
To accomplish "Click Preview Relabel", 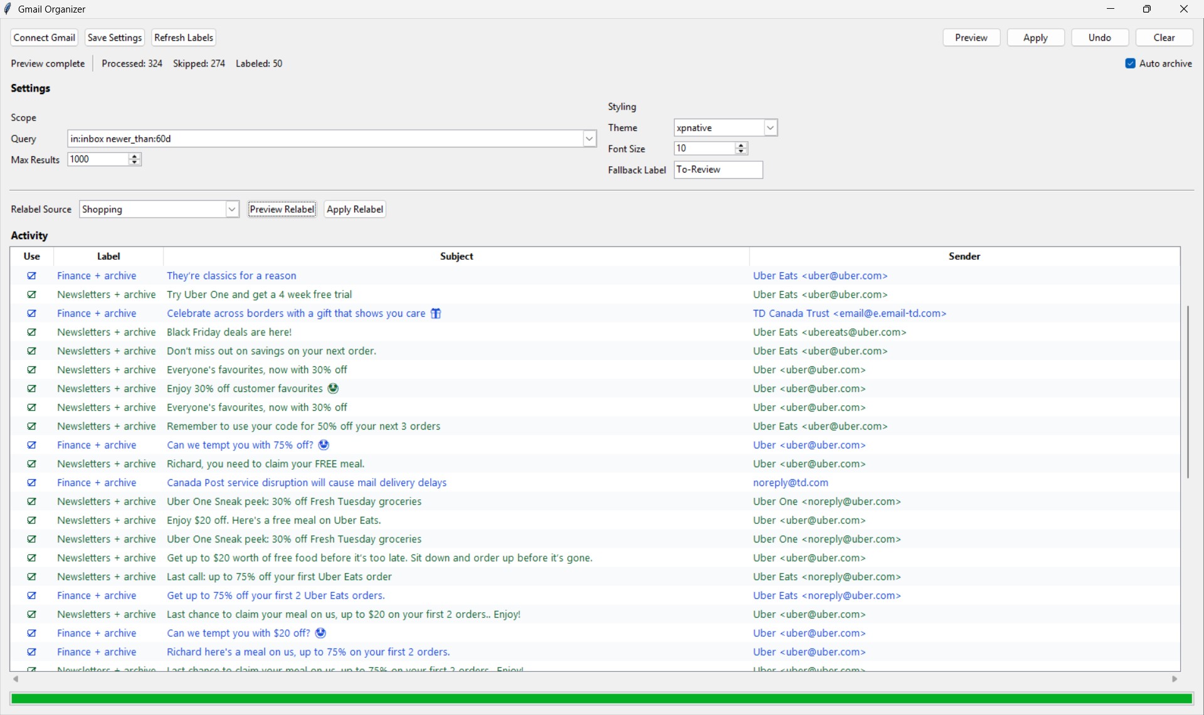I will [282, 209].
